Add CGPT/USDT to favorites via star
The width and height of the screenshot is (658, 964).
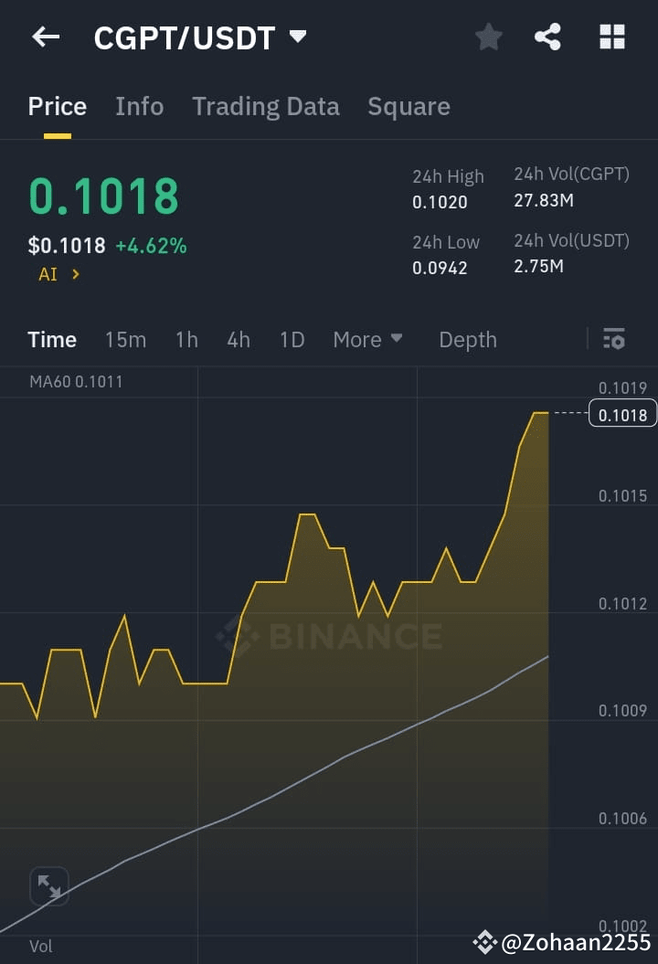488,37
